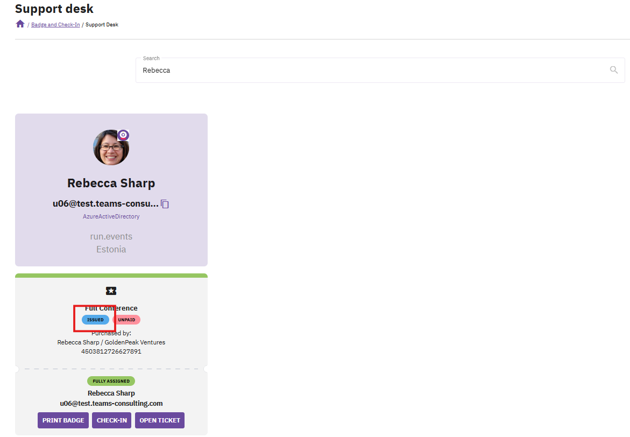Viewport: 630px width, 437px height.
Task: Click the home icon in breadcrumb
Action: click(20, 24)
